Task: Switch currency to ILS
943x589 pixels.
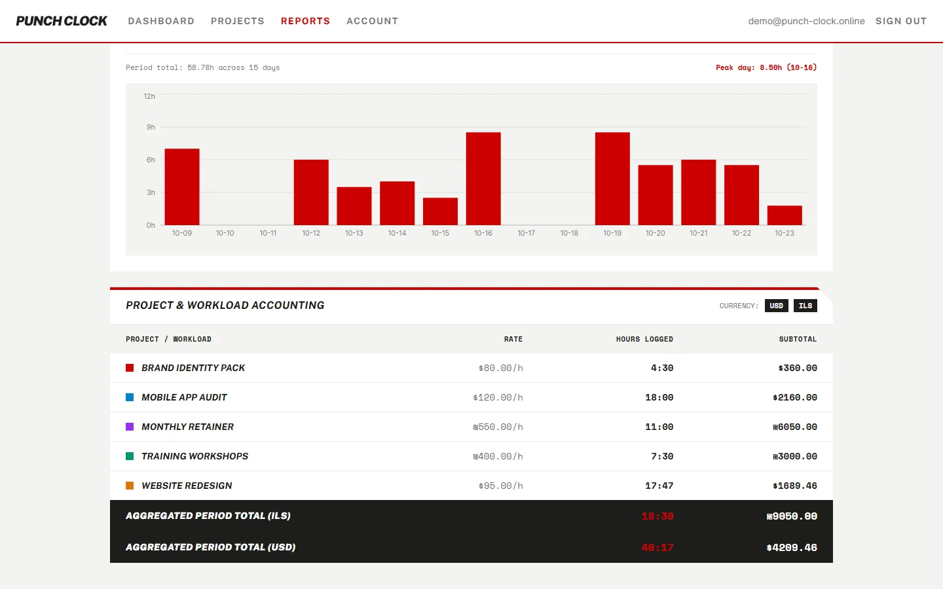Action: click(805, 306)
